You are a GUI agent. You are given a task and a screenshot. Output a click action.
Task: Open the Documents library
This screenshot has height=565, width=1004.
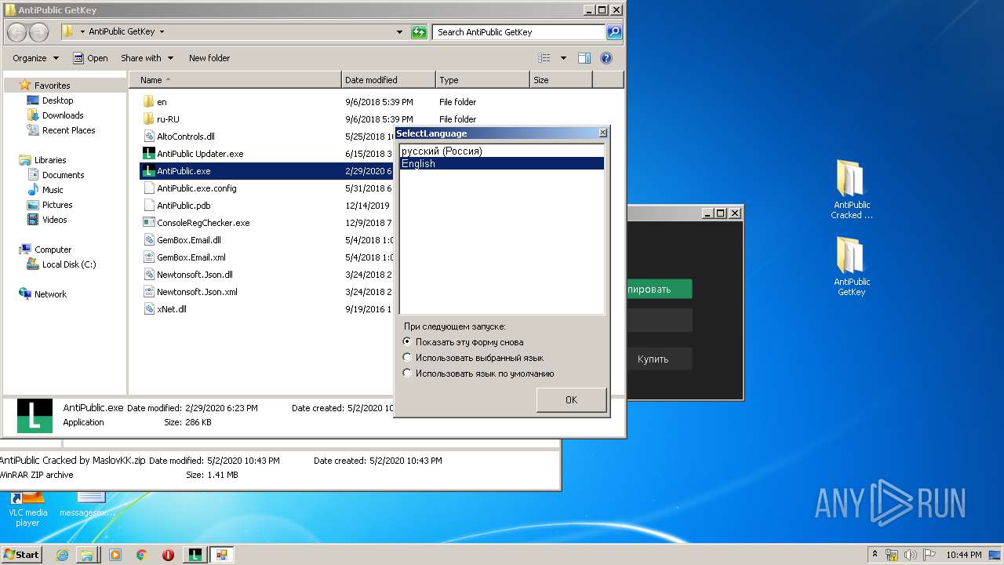click(x=63, y=175)
